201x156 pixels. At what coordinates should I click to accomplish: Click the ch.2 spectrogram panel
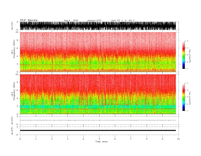pyautogui.click(x=98, y=94)
